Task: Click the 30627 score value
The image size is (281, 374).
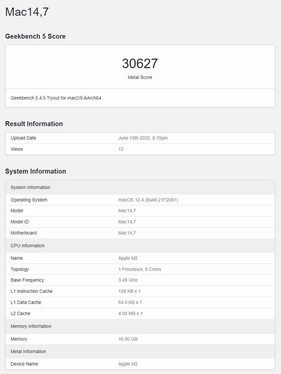Action: (140, 64)
